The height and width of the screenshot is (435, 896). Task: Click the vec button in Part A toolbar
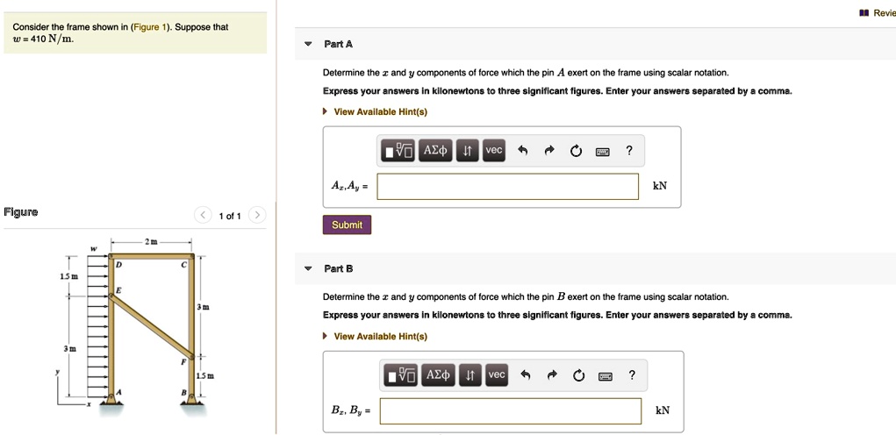coord(494,151)
